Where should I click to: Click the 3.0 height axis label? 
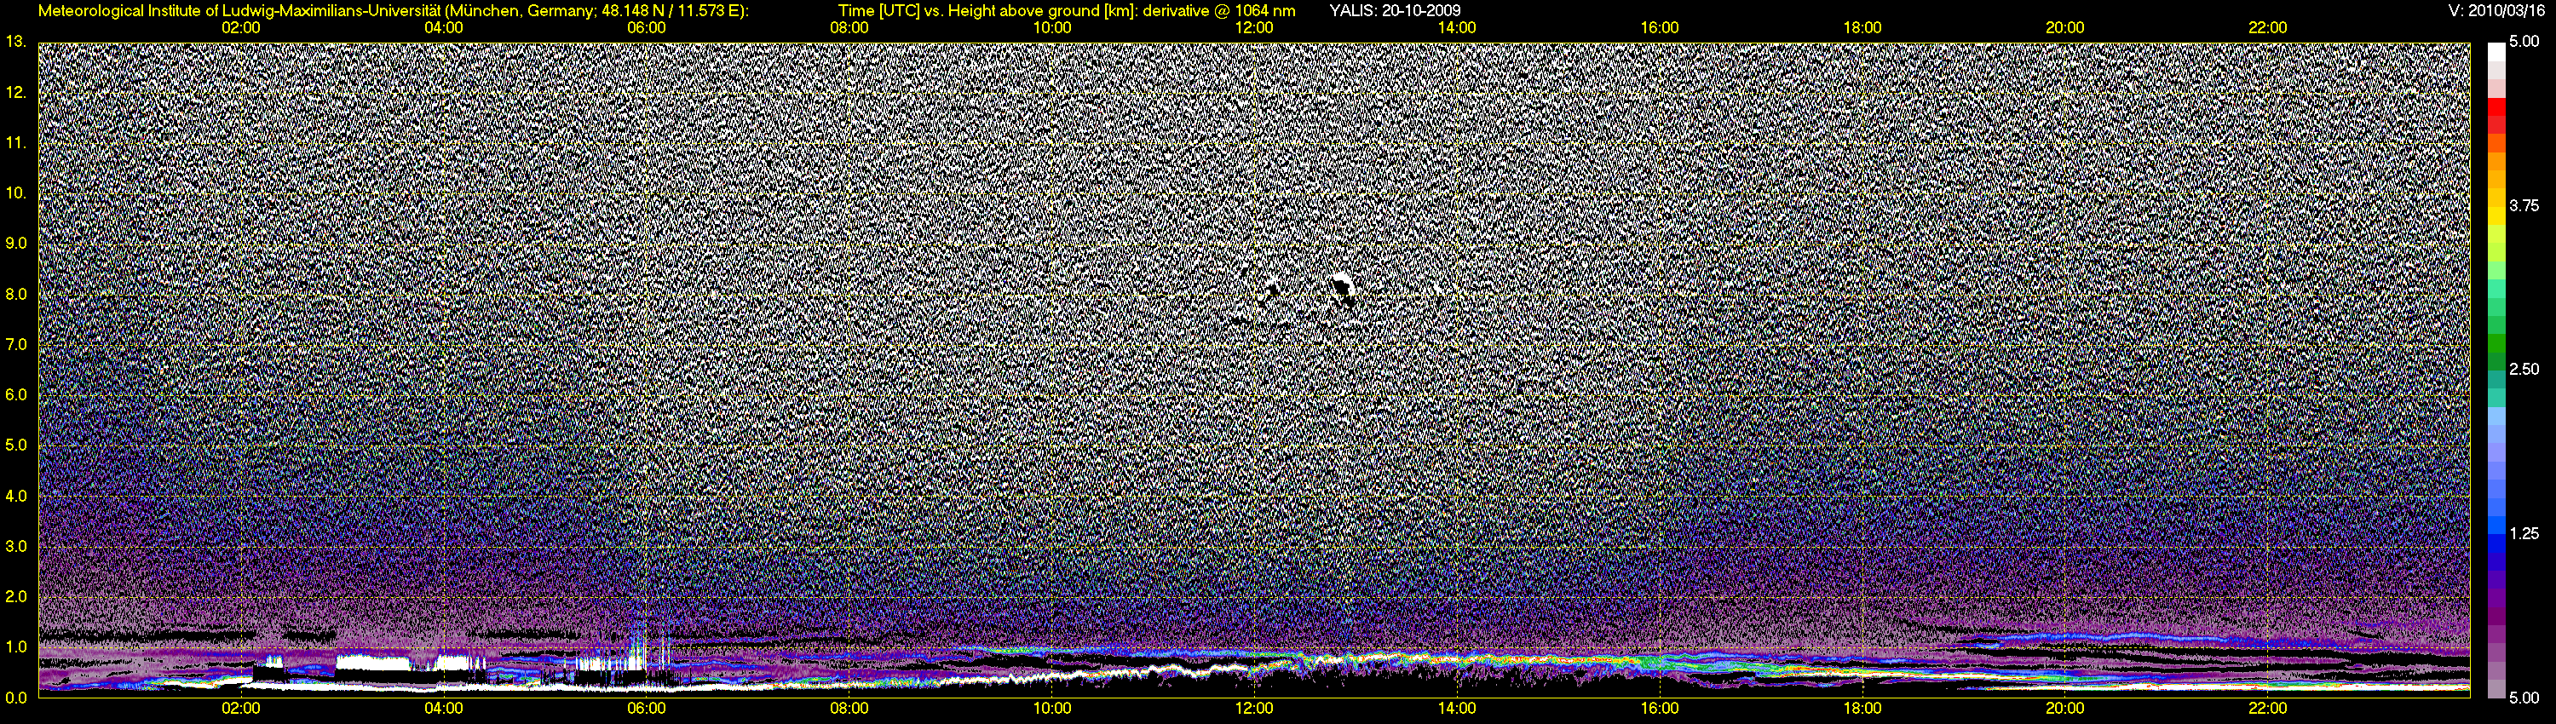[x=14, y=547]
